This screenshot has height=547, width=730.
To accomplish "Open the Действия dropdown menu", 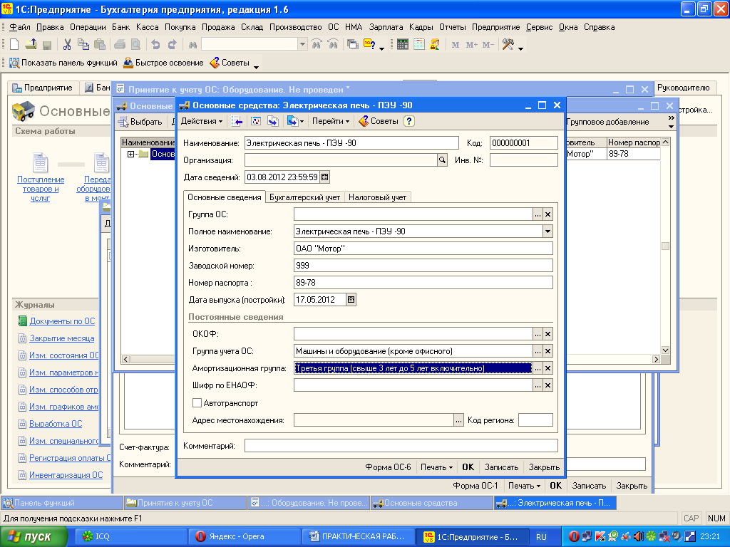I will [202, 121].
